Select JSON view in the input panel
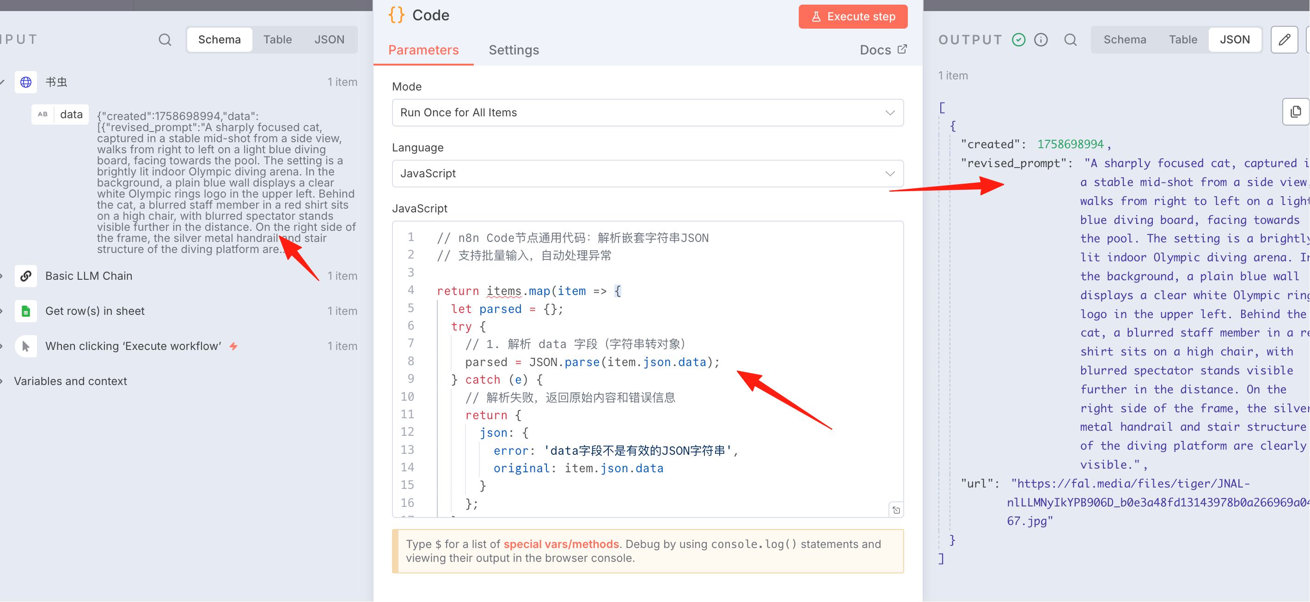This screenshot has width=1310, height=602. pyautogui.click(x=329, y=40)
